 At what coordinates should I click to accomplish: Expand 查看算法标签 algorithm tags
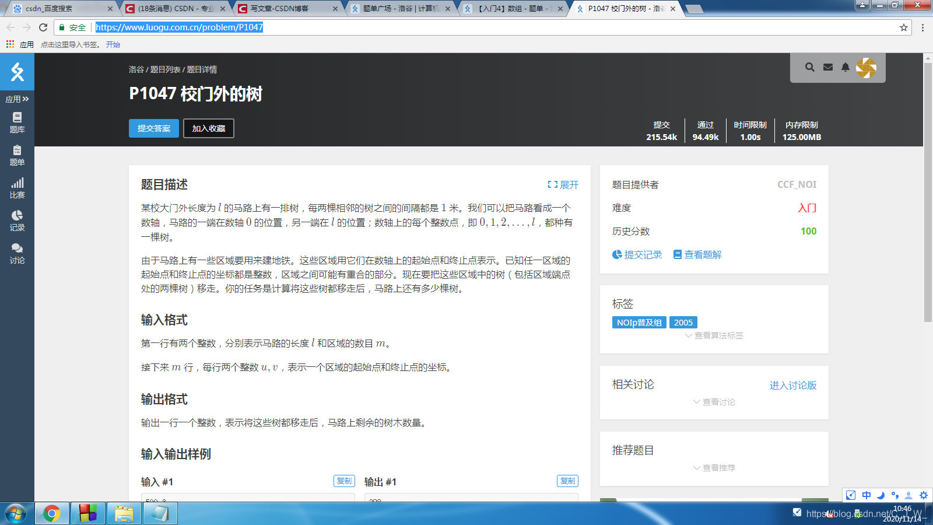pyautogui.click(x=714, y=335)
